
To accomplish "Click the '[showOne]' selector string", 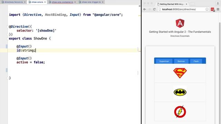I will 46,31.
